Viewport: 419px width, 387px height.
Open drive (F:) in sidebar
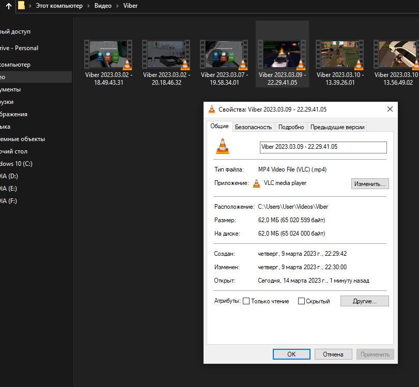tap(8, 200)
